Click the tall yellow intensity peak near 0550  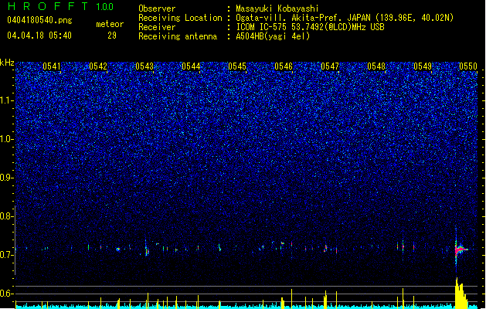(x=461, y=294)
